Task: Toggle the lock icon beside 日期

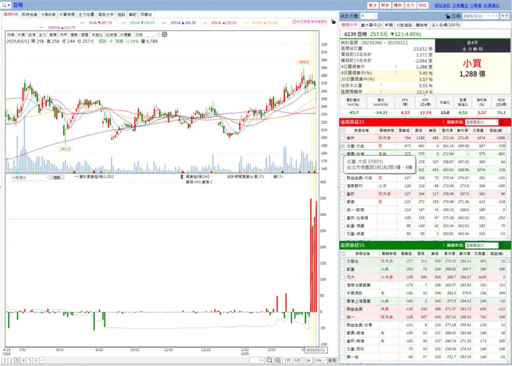Action: coord(448,16)
